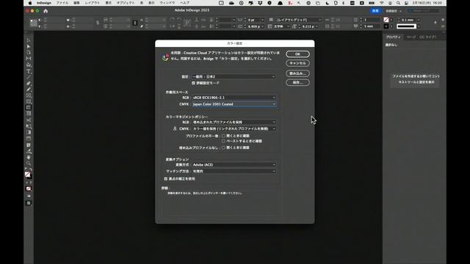
Task: Click the stroke style preview bar
Action: (x=406, y=26)
